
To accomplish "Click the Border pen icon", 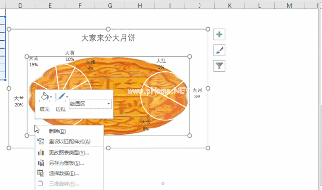I will (x=60, y=97).
